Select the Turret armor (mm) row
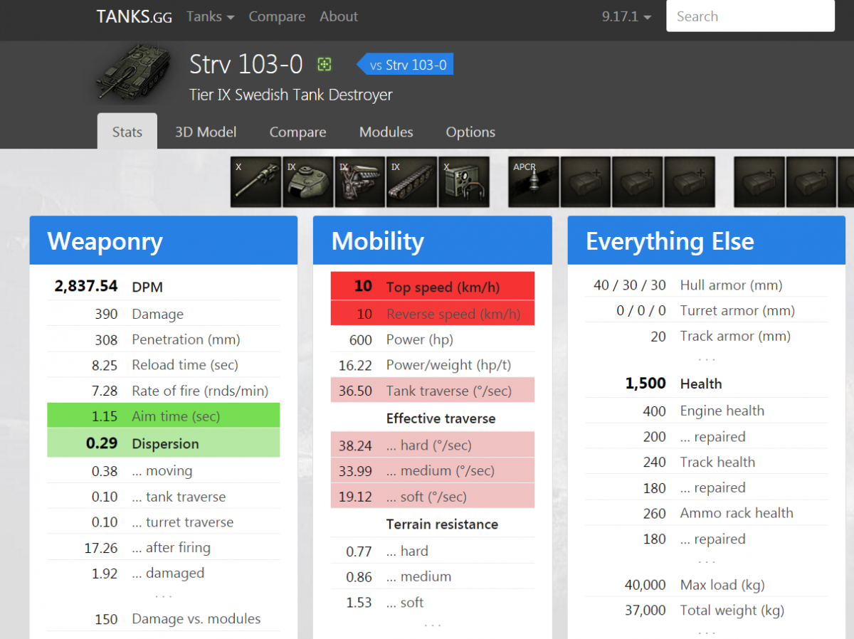 coord(707,310)
